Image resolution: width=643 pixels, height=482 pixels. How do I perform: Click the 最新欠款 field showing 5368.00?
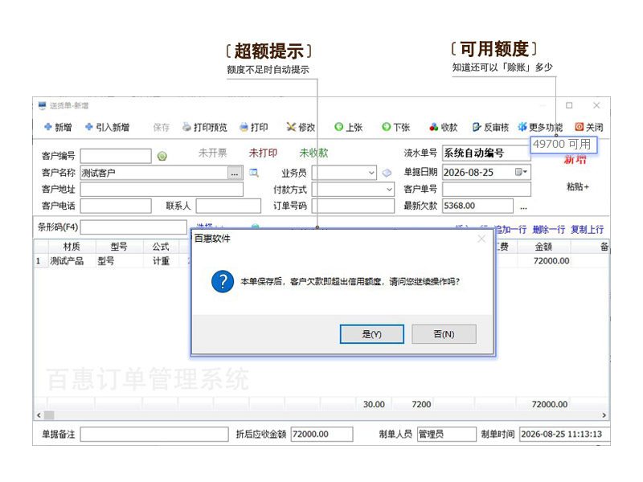pos(477,206)
